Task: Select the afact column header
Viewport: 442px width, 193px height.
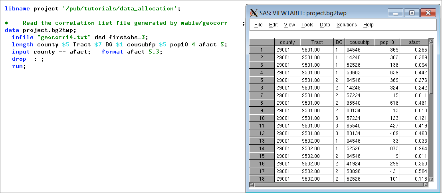Action: (x=414, y=42)
